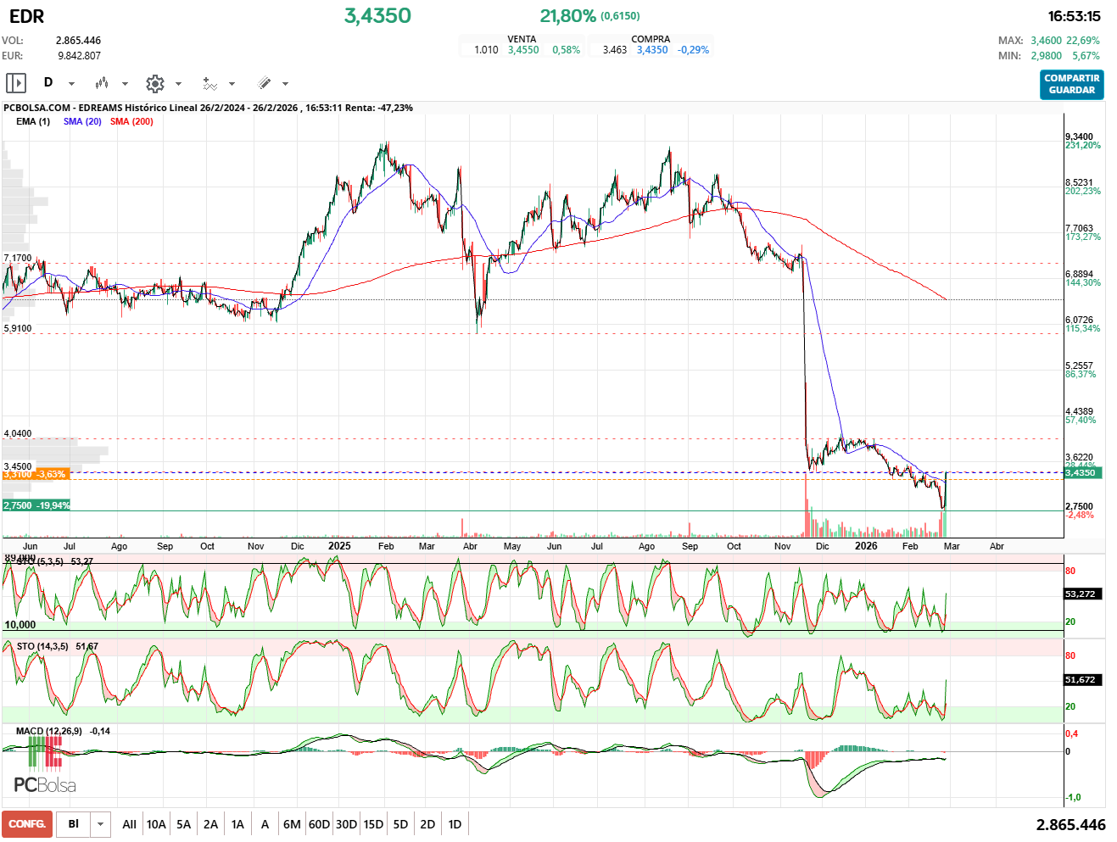This screenshot has width=1117, height=842.
Task: Click the PCBolsa logo watermark
Action: point(44,784)
